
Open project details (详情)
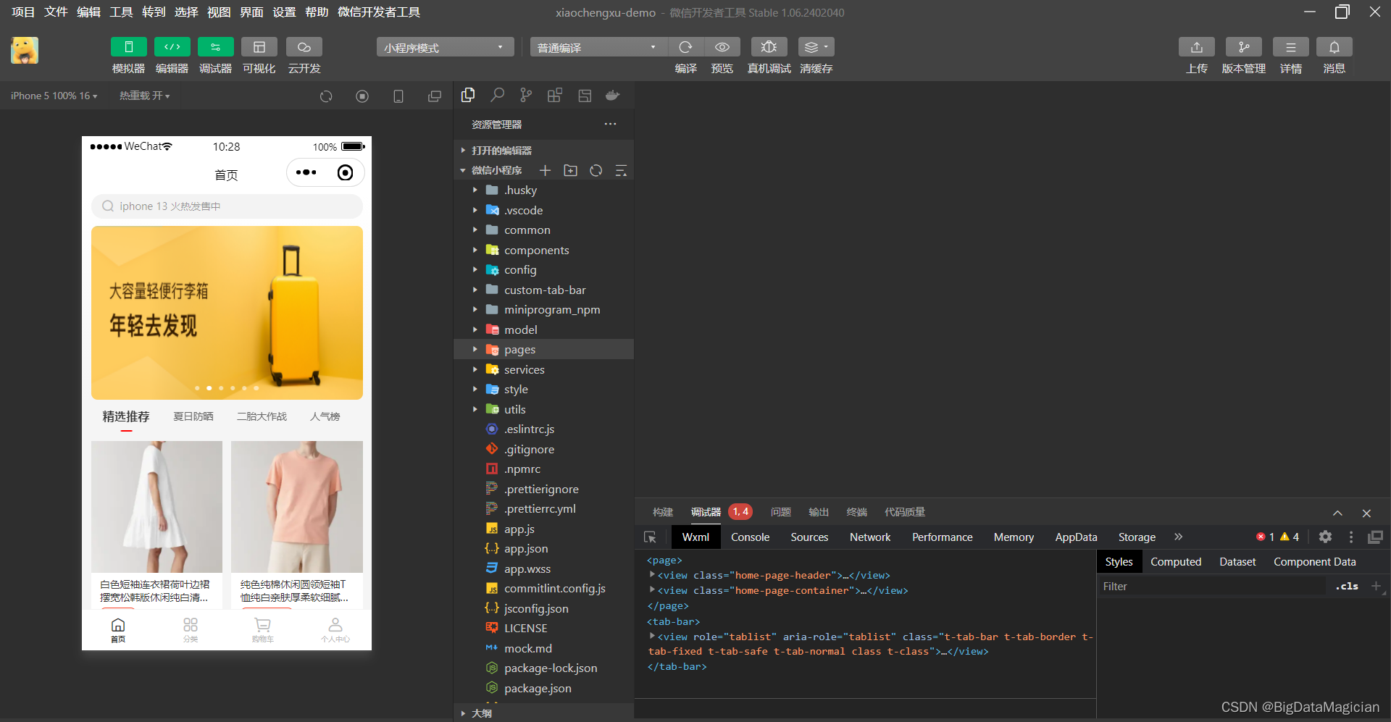1291,47
